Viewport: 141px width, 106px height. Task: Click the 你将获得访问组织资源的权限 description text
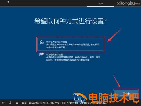click(x=73, y=59)
